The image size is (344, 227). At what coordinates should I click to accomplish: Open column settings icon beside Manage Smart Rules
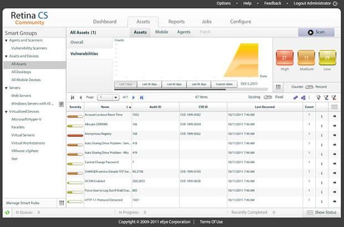tap(62, 203)
